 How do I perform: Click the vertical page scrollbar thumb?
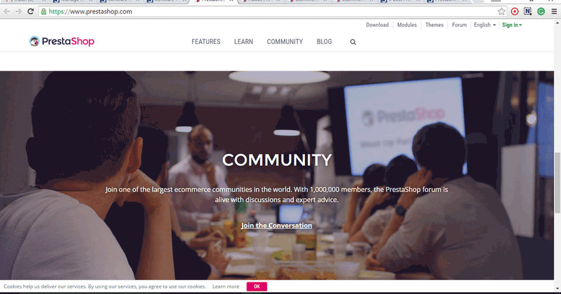coord(557,182)
